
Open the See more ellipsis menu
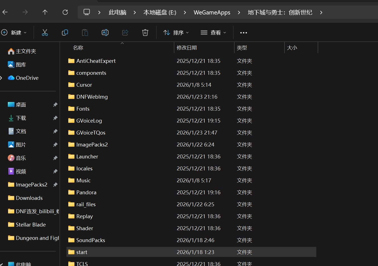(243, 33)
